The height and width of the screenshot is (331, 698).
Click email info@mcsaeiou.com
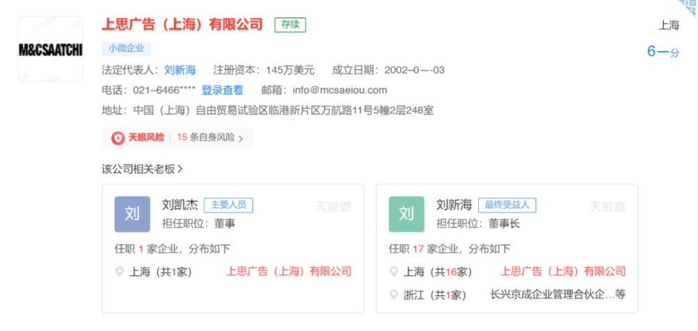click(340, 90)
